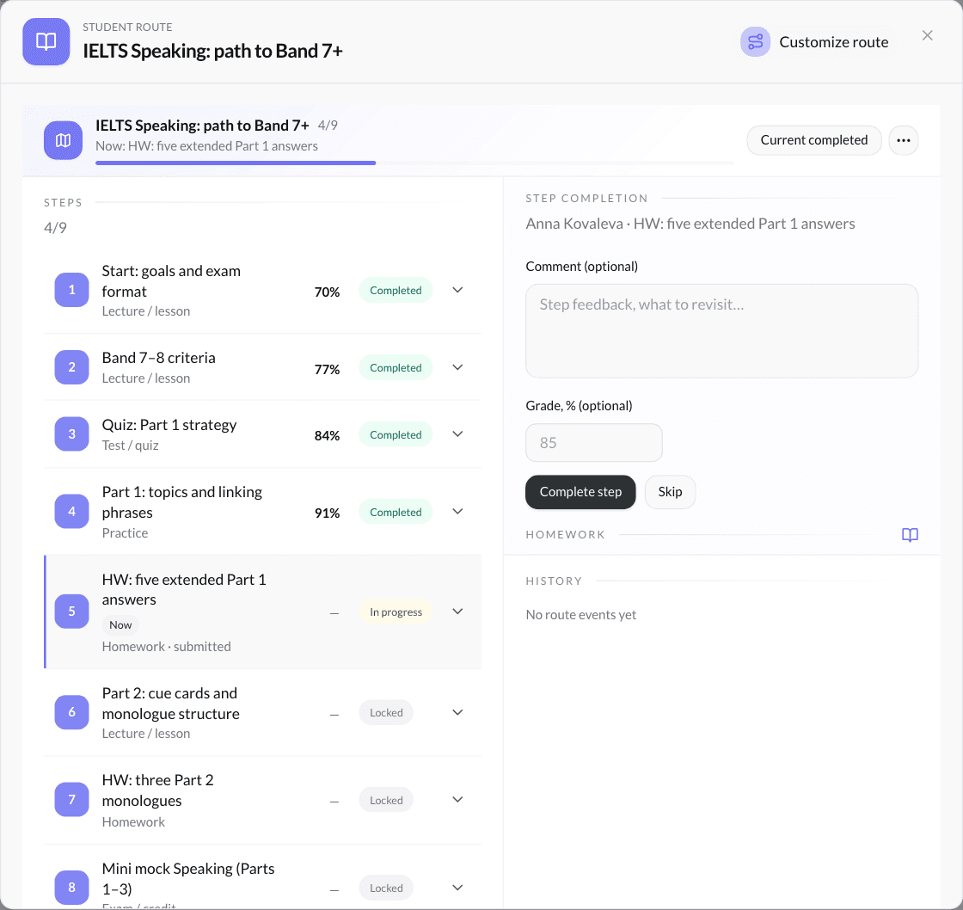Click Completed status of Start goals step
Viewport: 963px width, 910px height.
[x=396, y=290]
